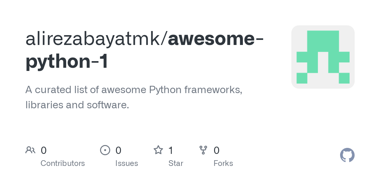The height and width of the screenshot is (190, 380).
Task: Click the Forks branch icon
Action: pos(203,150)
